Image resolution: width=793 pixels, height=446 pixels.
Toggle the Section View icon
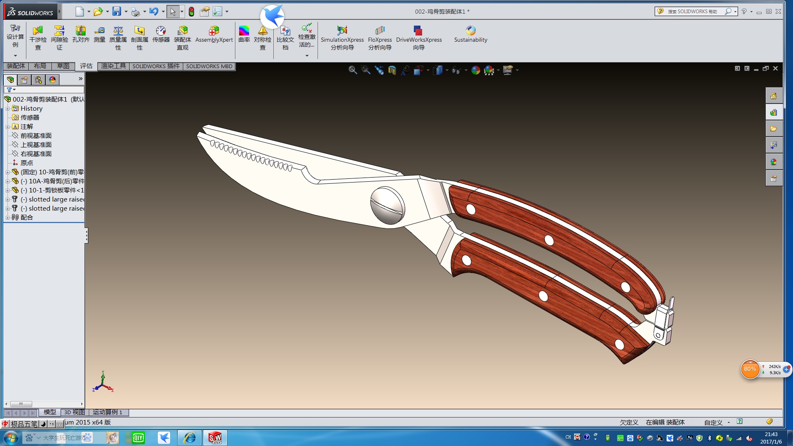pyautogui.click(x=392, y=70)
